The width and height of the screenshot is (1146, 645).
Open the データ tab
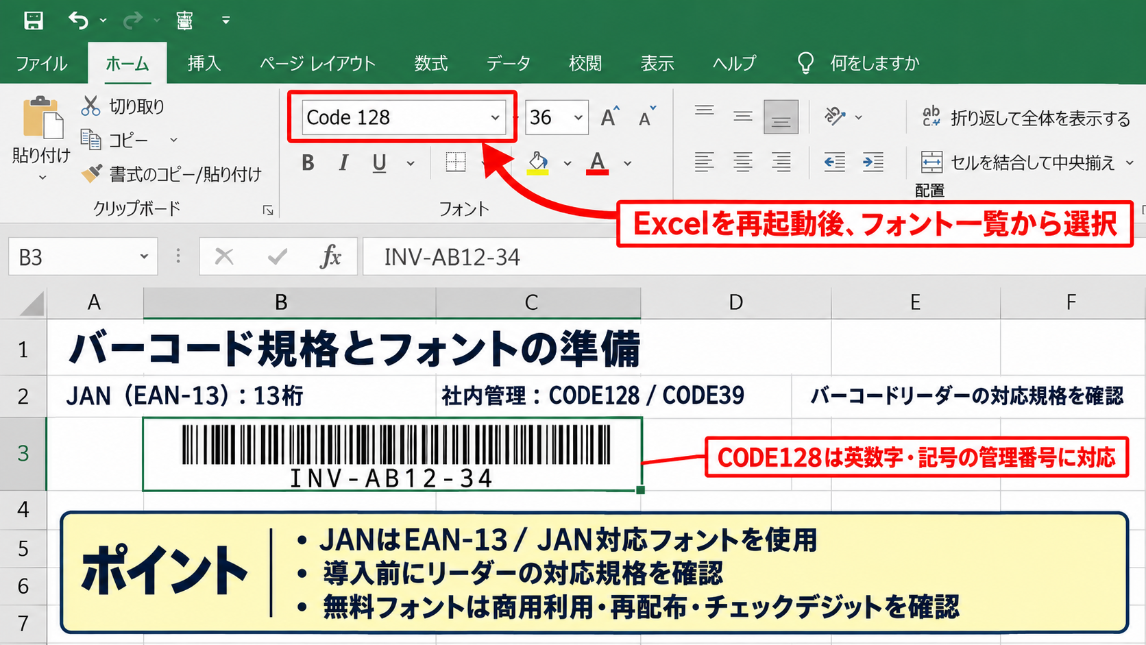pyautogui.click(x=508, y=64)
